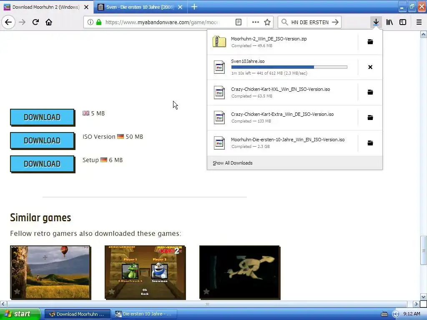The height and width of the screenshot is (320, 427).
Task: Click the horizontal scrollbar right arrow
Action: pos(416,304)
